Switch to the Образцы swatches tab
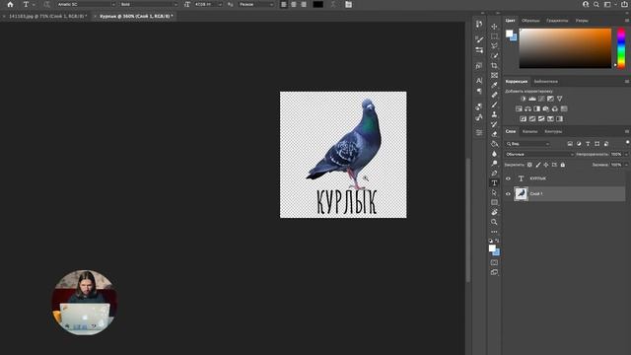 click(530, 21)
